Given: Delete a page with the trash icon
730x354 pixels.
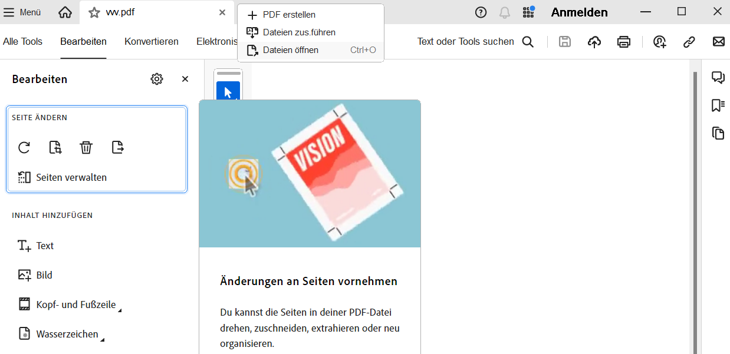Looking at the screenshot, I should coord(86,147).
